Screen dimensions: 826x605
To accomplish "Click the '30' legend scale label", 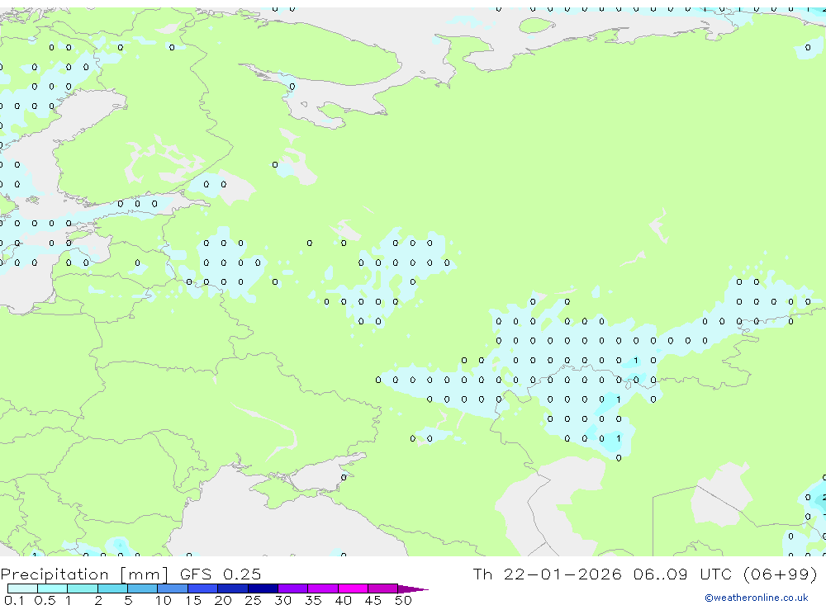I will (283, 600).
